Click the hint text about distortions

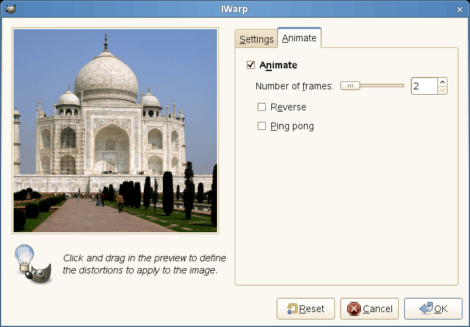coord(144,264)
